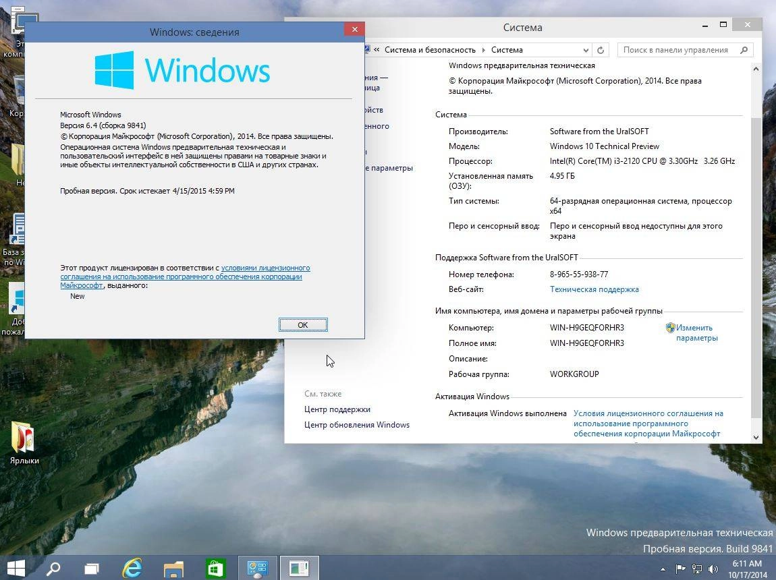Click the Система window scrollbar thumb
This screenshot has height=580, width=776.
point(756,267)
